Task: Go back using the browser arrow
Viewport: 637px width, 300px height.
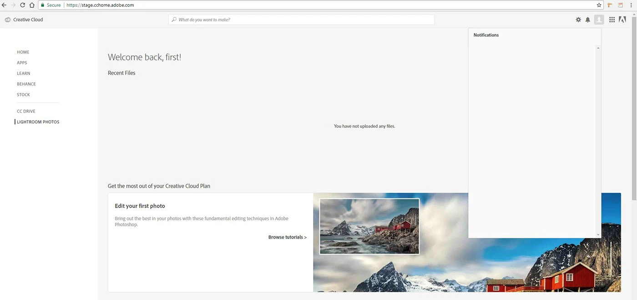Action: coord(4,5)
